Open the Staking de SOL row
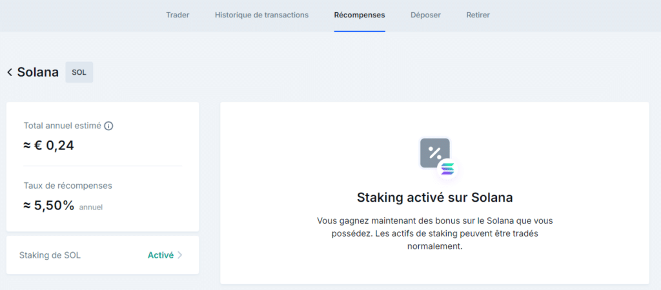Viewport: 661px width, 290px height. point(103,255)
